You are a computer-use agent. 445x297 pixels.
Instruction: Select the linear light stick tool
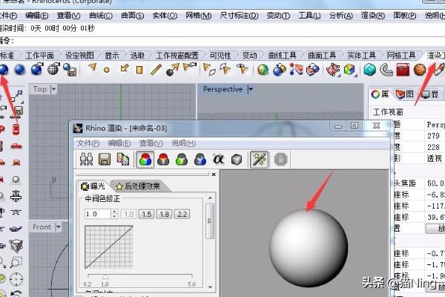156,70
